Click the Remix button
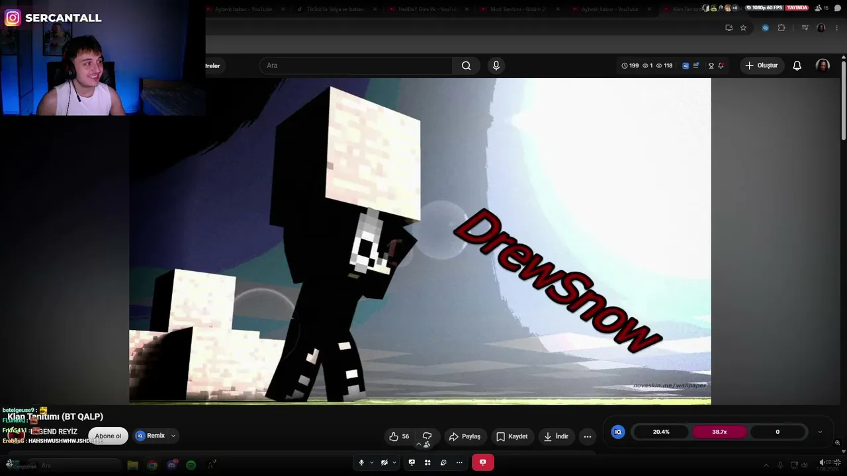The width and height of the screenshot is (847, 476). click(150, 436)
